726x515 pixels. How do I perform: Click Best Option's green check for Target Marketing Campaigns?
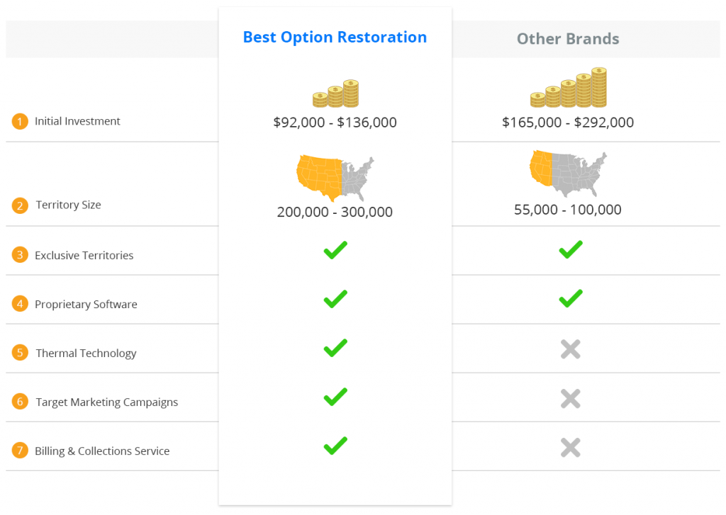coord(335,397)
